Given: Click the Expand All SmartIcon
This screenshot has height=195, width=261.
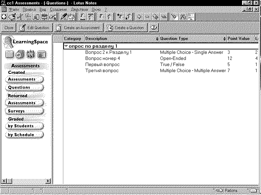Looking at the screenshot, I should pyautogui.click(x=156, y=17).
